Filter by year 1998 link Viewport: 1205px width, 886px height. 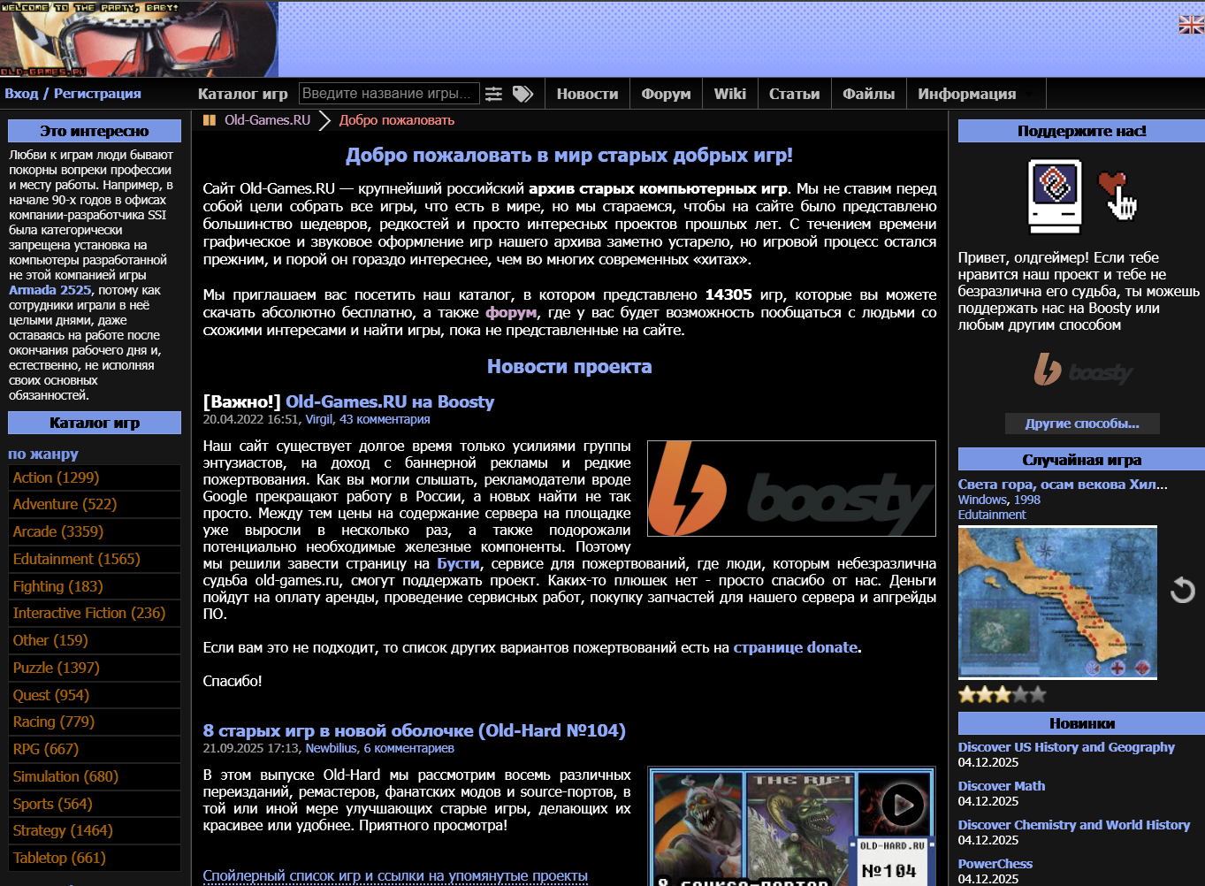click(x=1027, y=500)
